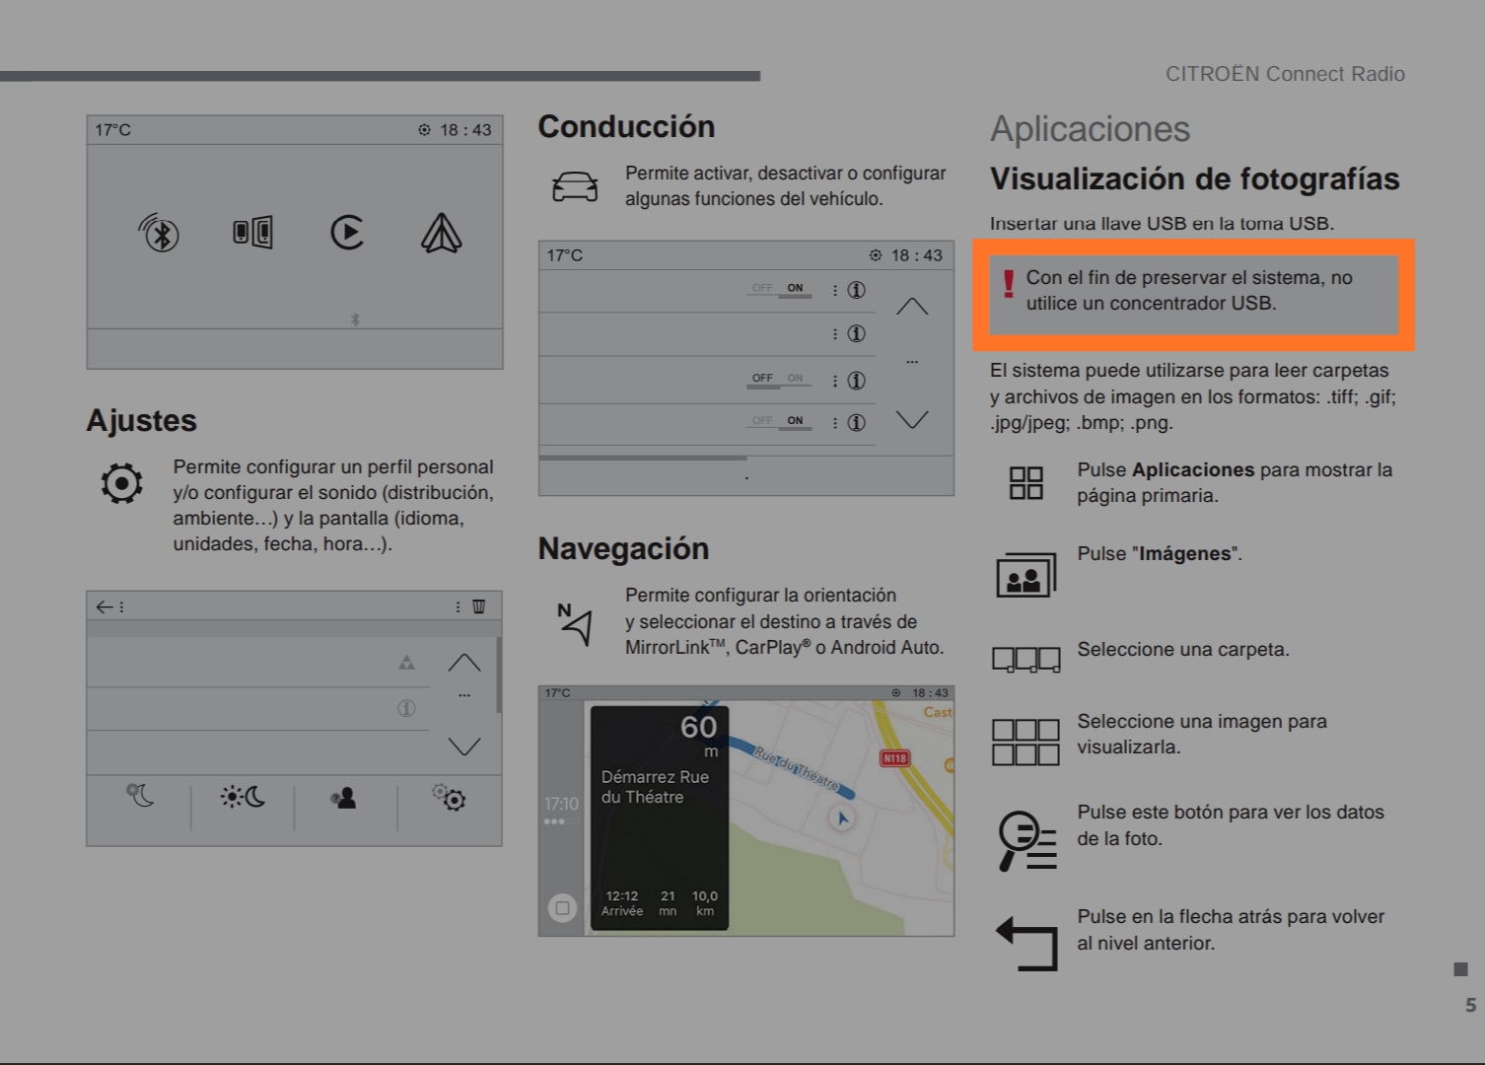
Task: Click the Navegación heading
Action: pyautogui.click(x=623, y=549)
